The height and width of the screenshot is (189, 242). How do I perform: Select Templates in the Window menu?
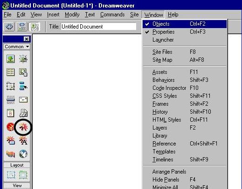pos(185,152)
